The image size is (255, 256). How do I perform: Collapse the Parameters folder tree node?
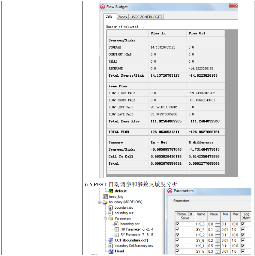coord(105,219)
